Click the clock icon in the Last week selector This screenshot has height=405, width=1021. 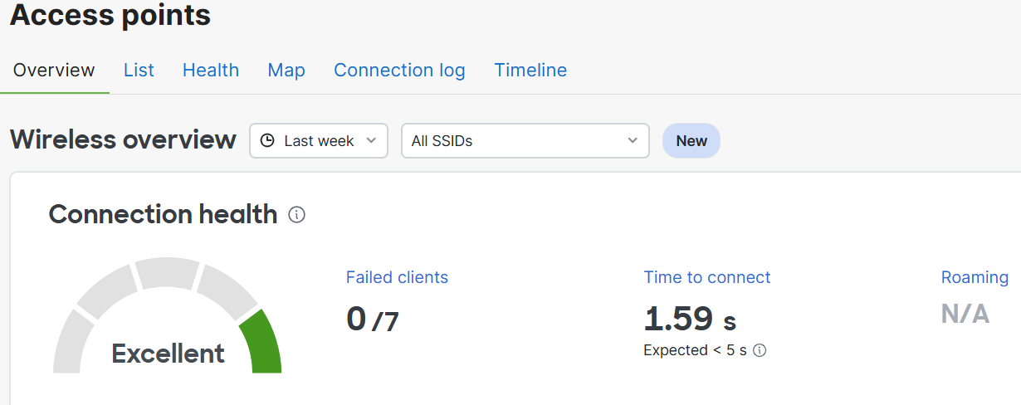[x=267, y=141]
